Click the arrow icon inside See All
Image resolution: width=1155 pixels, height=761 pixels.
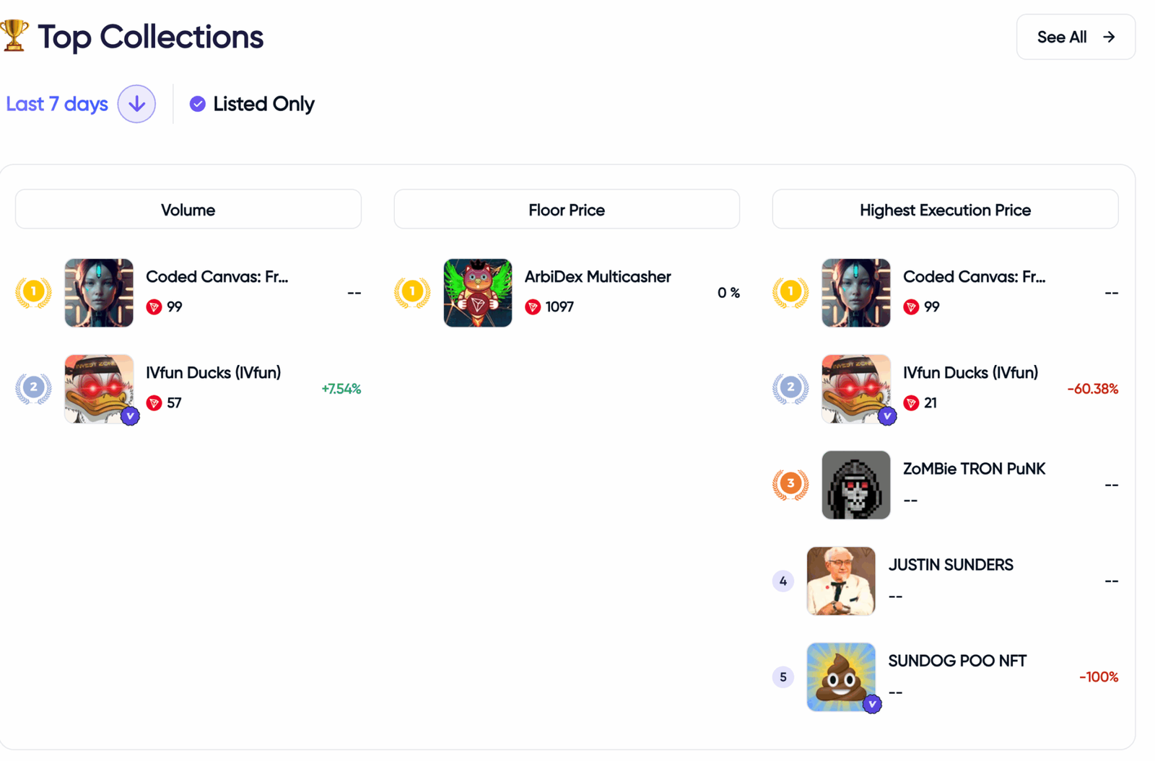tap(1110, 37)
